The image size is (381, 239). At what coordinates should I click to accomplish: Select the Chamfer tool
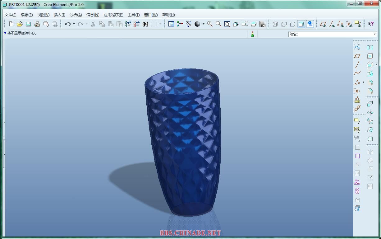point(370,91)
